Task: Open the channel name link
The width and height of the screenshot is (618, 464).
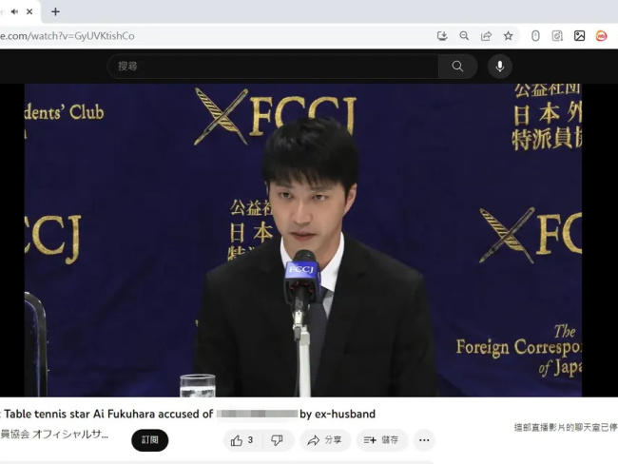Action: pyautogui.click(x=54, y=434)
